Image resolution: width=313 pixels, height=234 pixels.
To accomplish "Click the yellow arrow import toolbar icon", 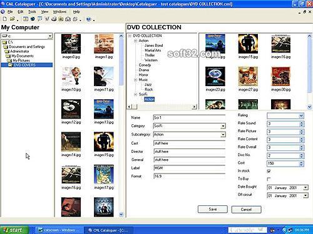I will [x=61, y=19].
